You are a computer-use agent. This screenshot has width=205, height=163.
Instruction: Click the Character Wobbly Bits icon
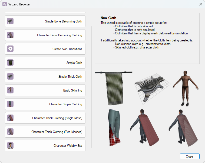click(10, 145)
